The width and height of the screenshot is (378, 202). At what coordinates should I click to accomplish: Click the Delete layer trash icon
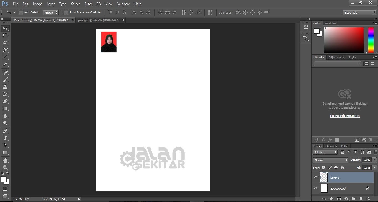point(368,199)
